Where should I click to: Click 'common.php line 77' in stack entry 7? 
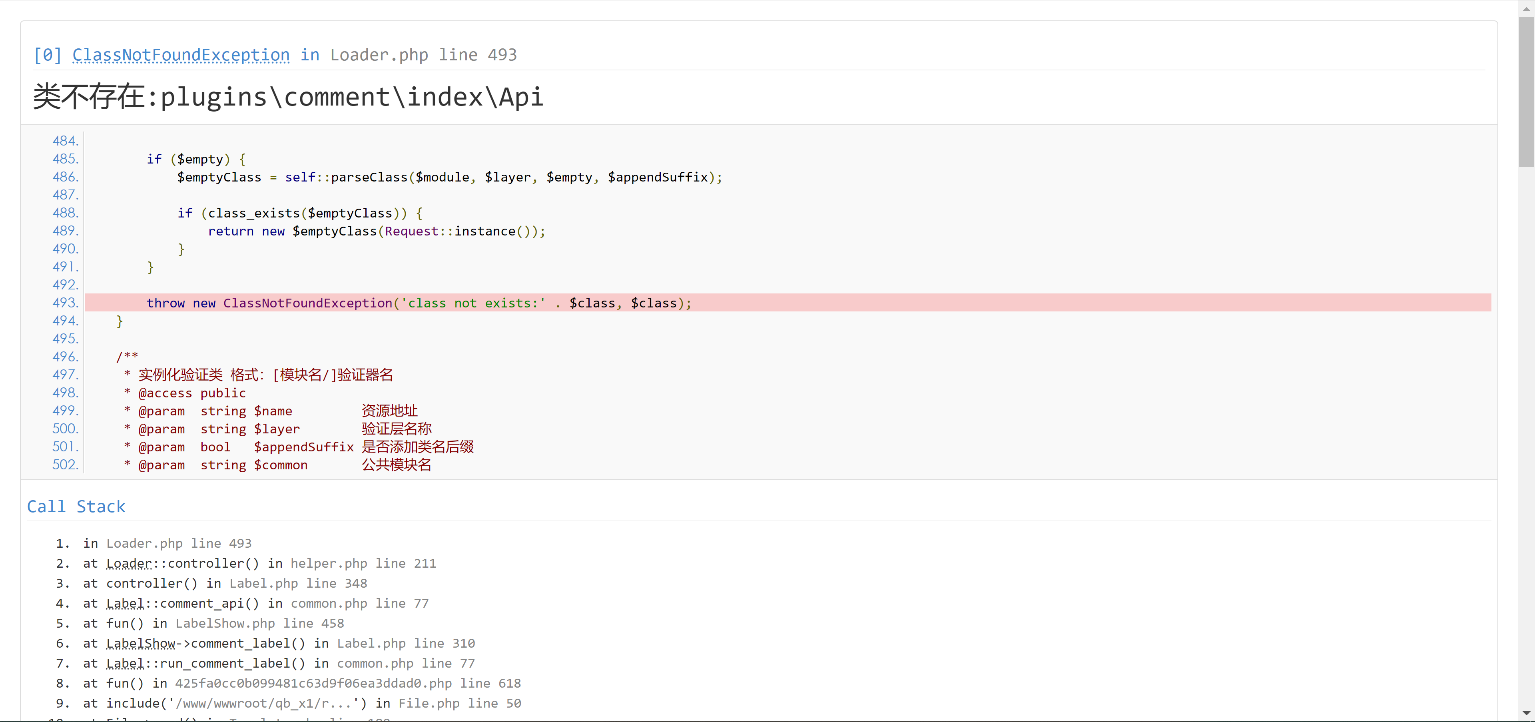[x=406, y=664]
